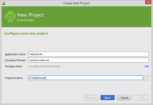The height and width of the screenshot is (105, 153).
Task: Click the Cancel button
Action: (124, 98)
